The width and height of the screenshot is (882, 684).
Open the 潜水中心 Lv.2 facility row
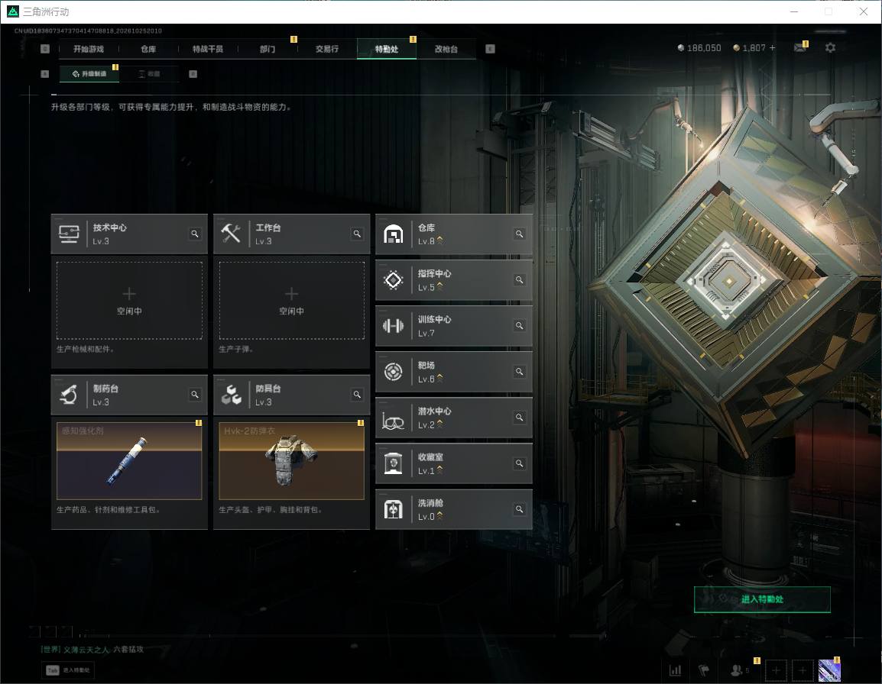[x=454, y=418]
